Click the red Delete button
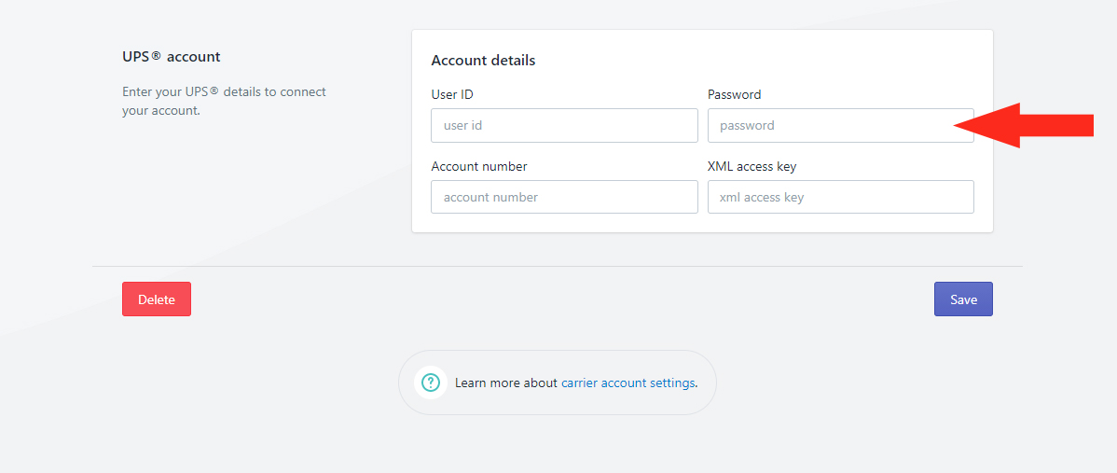 (x=157, y=299)
